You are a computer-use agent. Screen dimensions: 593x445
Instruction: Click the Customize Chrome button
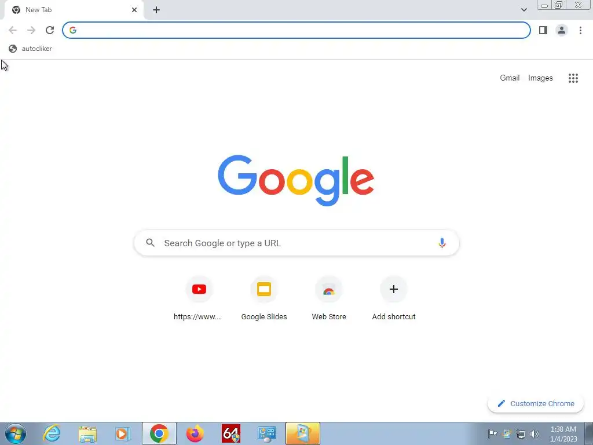pos(536,403)
